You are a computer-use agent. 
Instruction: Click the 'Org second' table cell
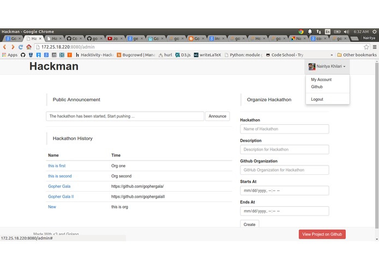[x=122, y=176]
